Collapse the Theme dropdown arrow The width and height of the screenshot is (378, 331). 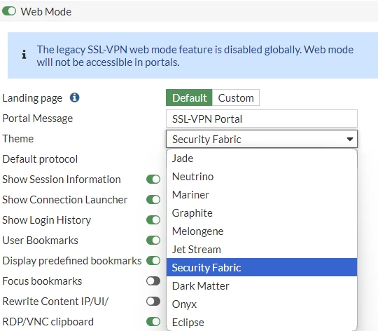349,139
